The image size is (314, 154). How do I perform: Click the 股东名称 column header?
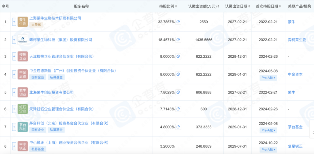[81, 6]
